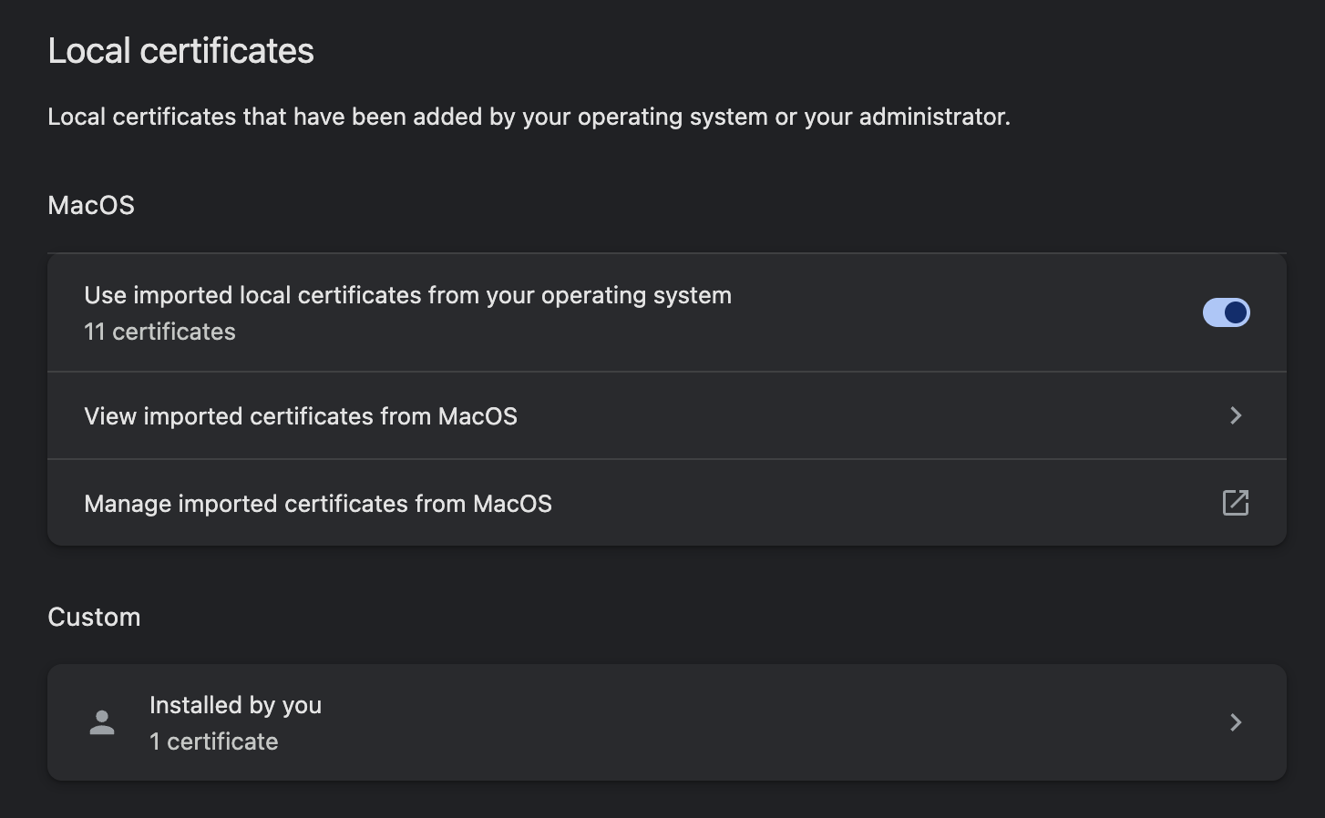Click the 11 certificates count text

point(159,332)
